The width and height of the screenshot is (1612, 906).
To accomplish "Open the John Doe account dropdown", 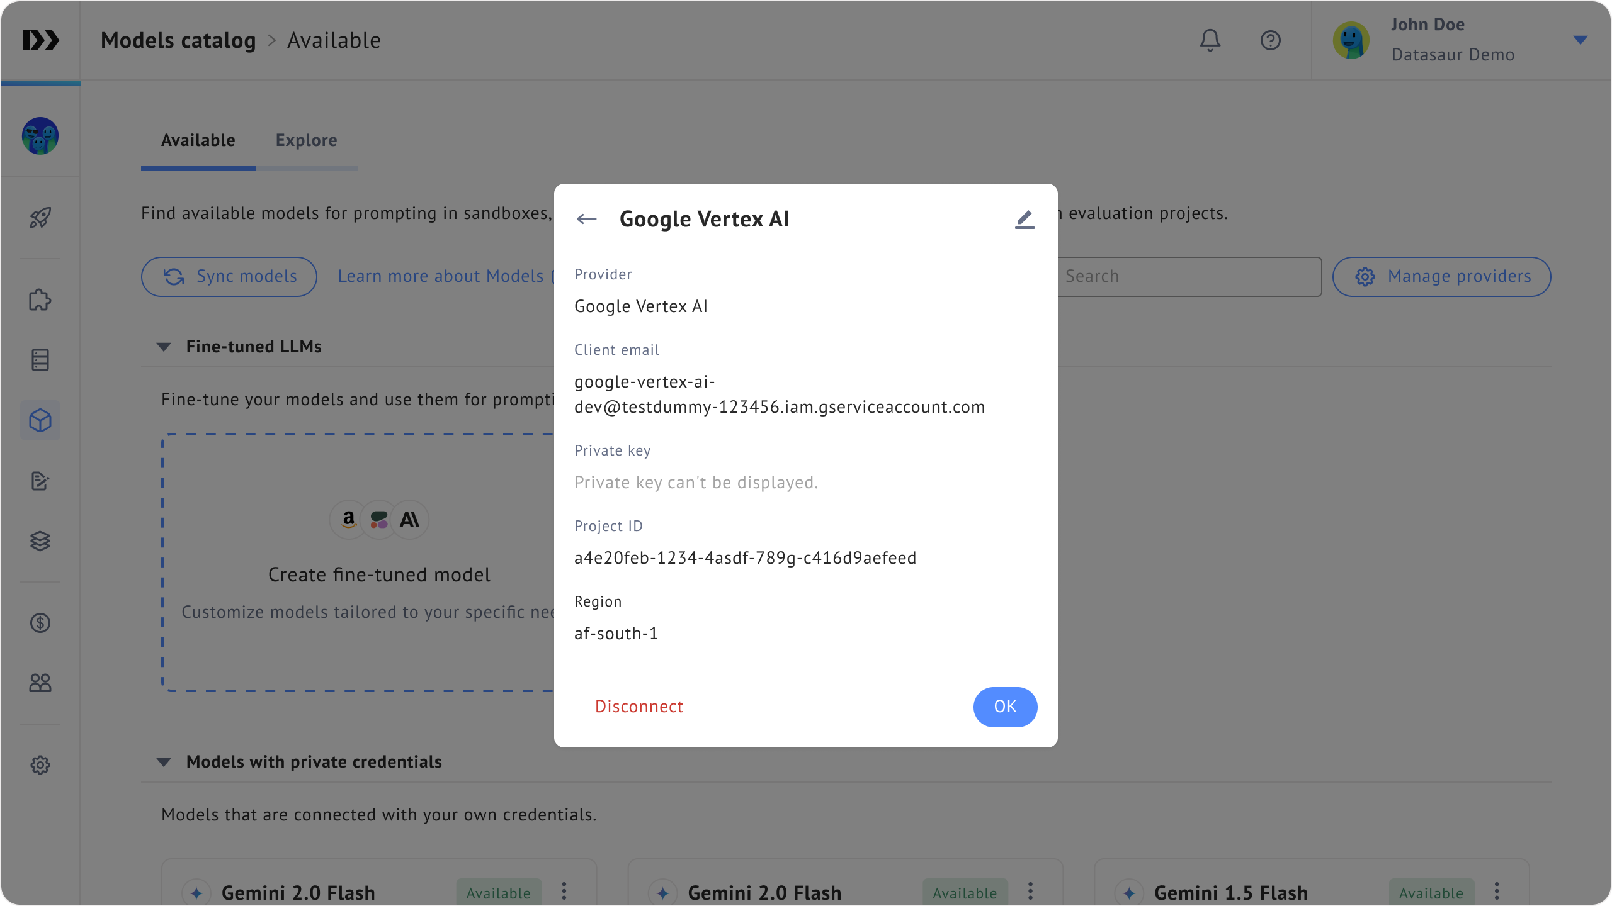I will (x=1580, y=40).
